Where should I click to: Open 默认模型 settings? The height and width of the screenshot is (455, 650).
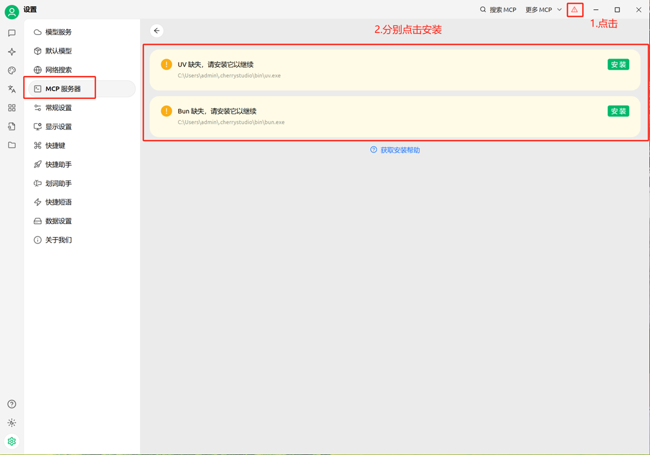[82, 51]
